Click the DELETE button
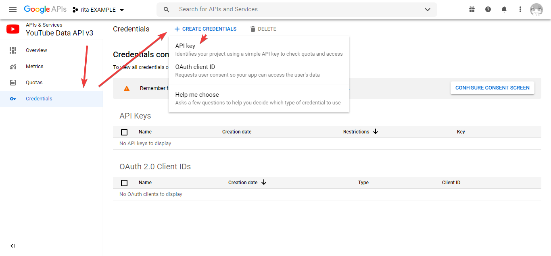Screen dimensions: 551x256 pos(263,29)
